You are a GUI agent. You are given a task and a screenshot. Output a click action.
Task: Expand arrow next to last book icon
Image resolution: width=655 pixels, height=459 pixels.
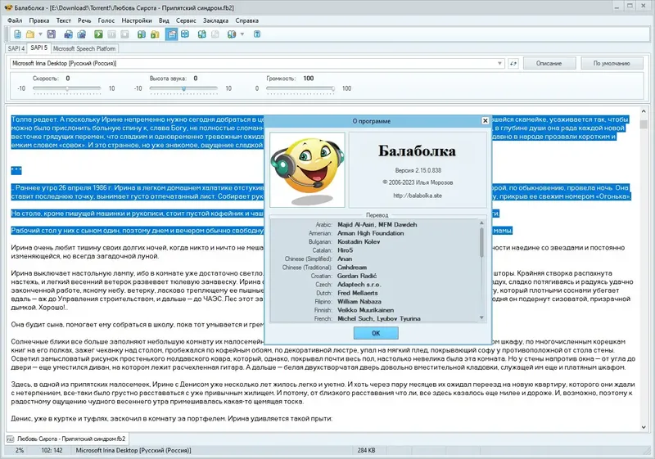click(x=242, y=34)
